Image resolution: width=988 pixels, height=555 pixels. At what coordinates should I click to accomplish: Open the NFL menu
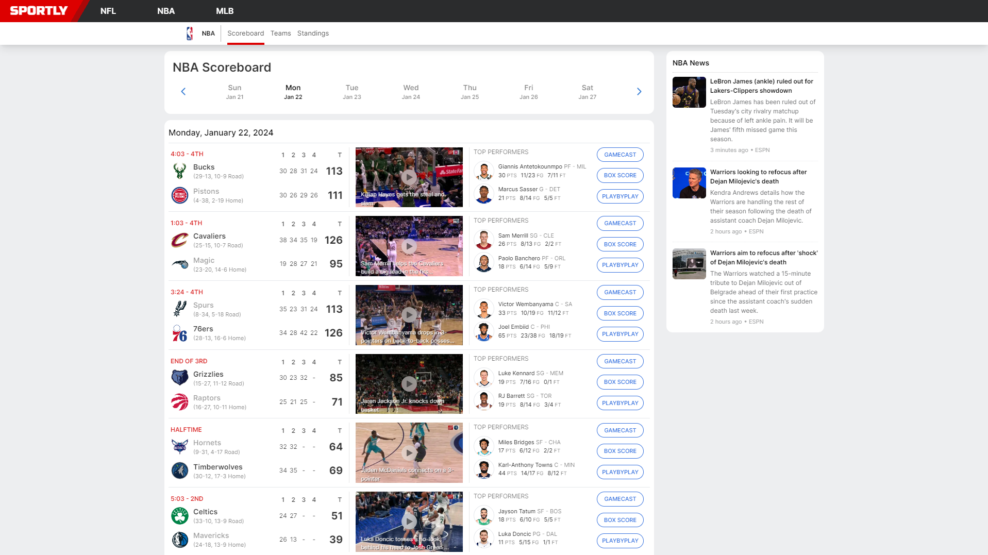coord(108,11)
